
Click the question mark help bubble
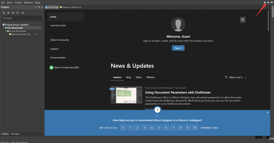[x=158, y=110]
